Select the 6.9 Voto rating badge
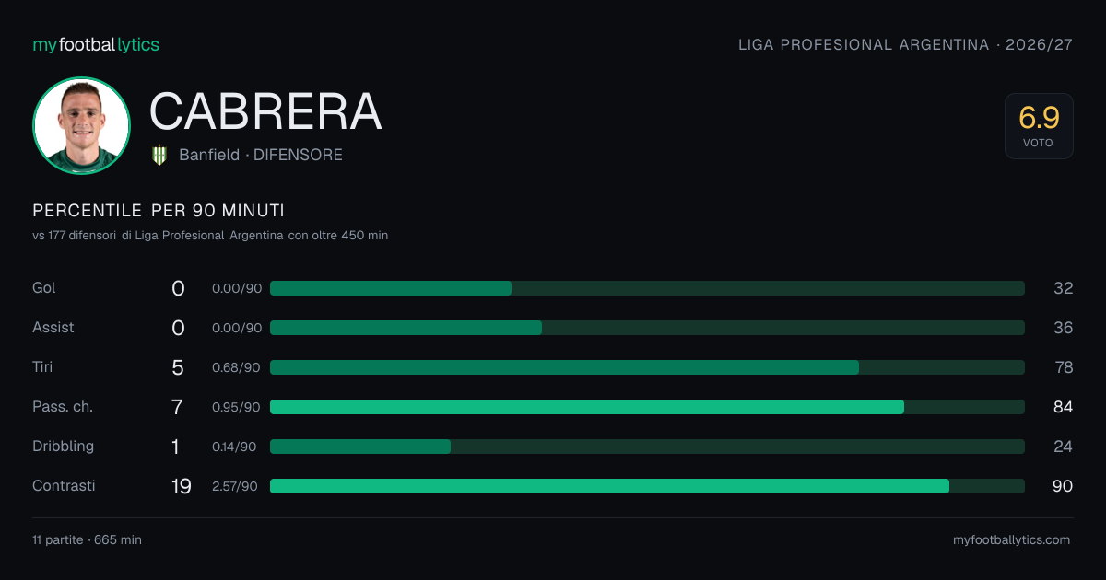 tap(1039, 126)
